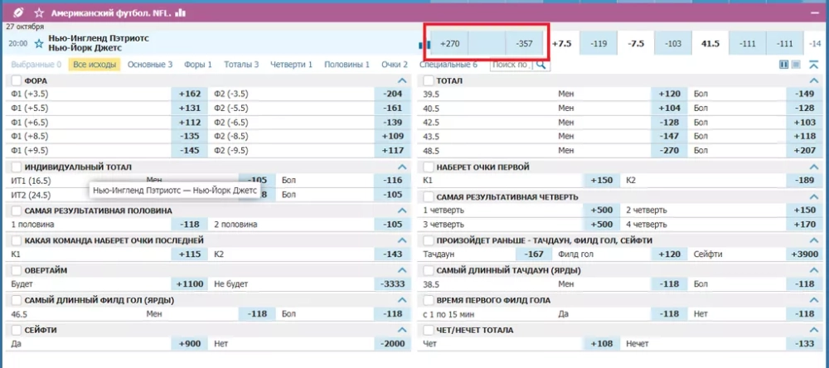Switch to two-column layout view icon
This screenshot has height=368, width=829.
[x=783, y=65]
